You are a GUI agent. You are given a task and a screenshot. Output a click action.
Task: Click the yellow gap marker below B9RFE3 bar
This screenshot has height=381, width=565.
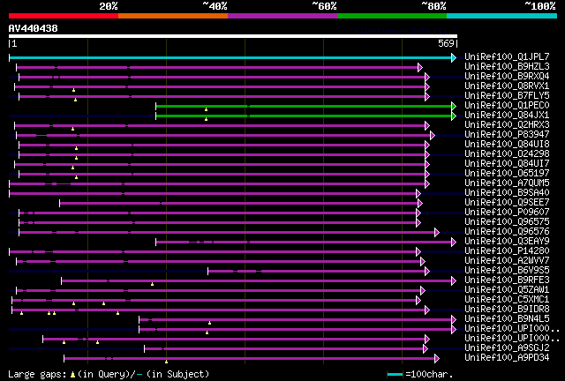pos(152,284)
